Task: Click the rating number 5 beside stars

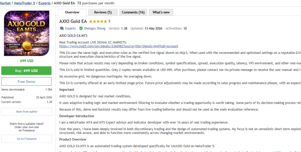Action: pos(109,21)
